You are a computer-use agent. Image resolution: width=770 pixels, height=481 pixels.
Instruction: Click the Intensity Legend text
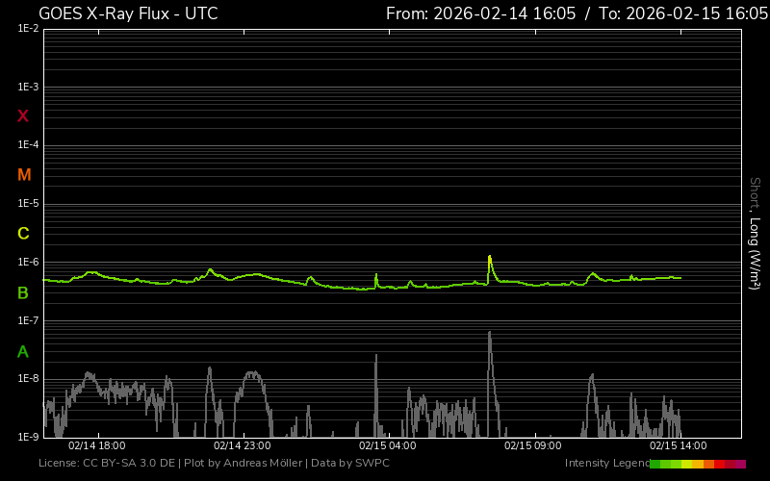(x=605, y=464)
